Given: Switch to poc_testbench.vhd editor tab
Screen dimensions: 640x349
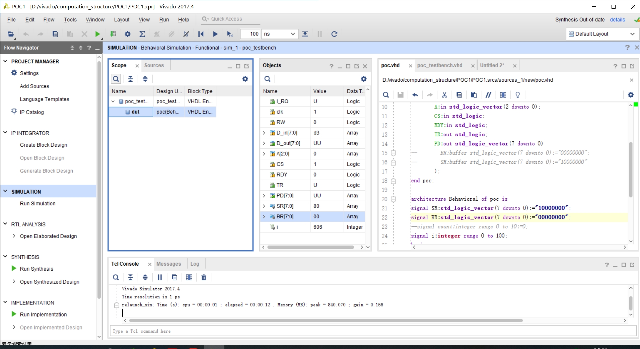Looking at the screenshot, I should click(x=440, y=65).
